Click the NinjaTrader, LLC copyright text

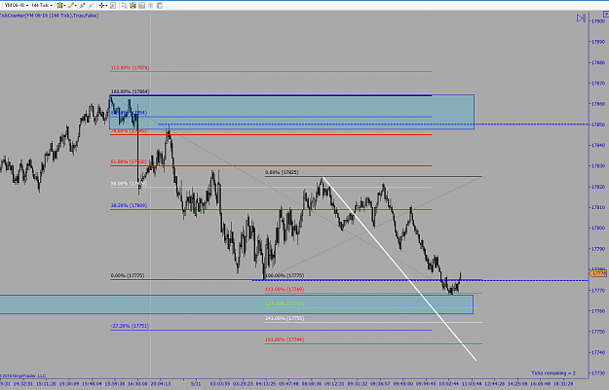click(x=23, y=376)
